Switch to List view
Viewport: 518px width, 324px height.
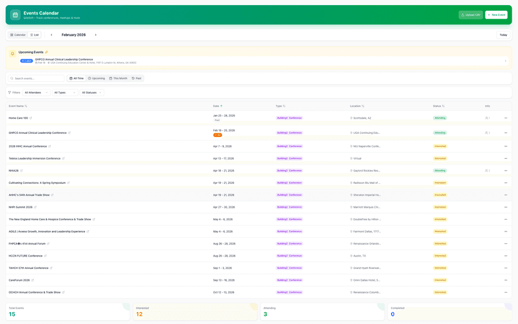34,35
